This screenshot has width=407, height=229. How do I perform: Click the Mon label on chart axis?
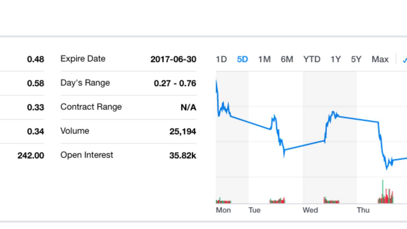click(223, 210)
